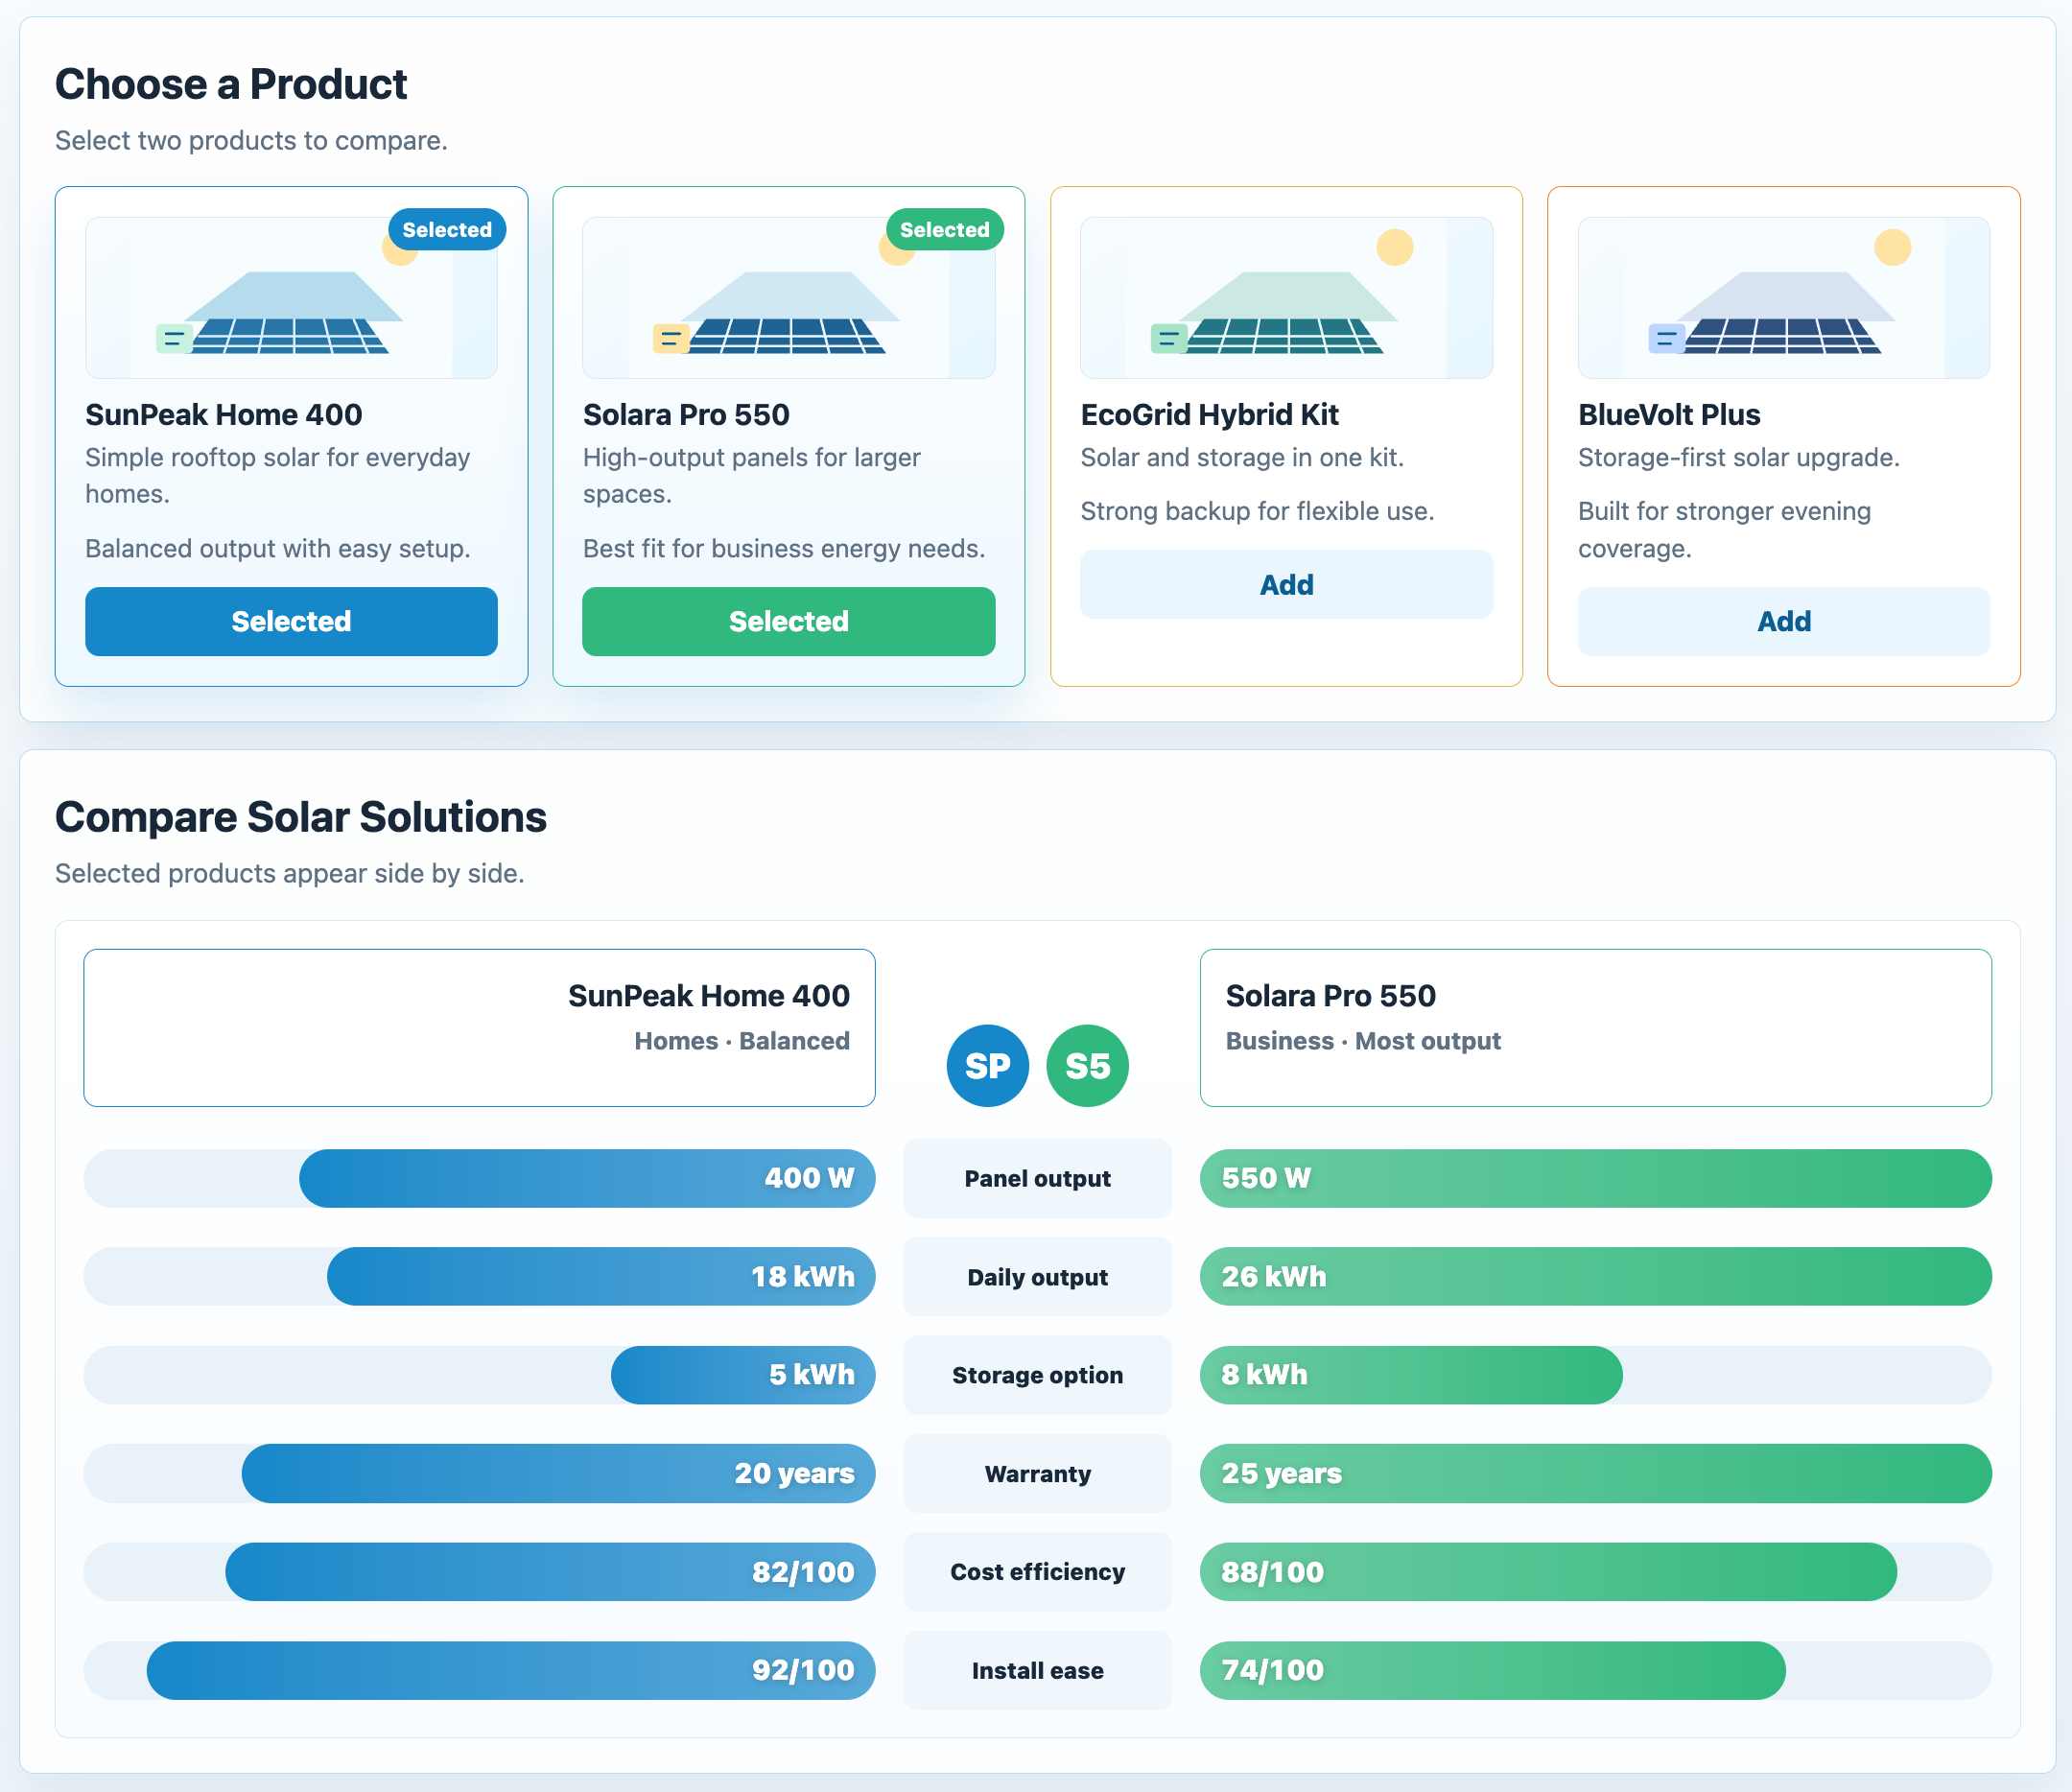This screenshot has height=1792, width=2072.
Task: Click the SunPeak Home 400 card title
Action: click(223, 414)
